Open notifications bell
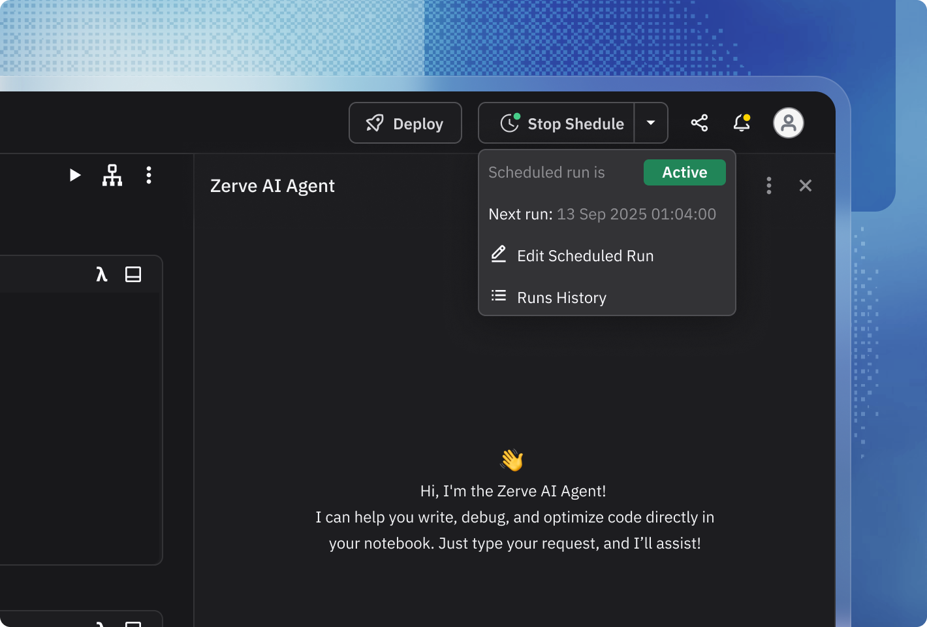Viewport: 927px width, 627px height. (742, 123)
